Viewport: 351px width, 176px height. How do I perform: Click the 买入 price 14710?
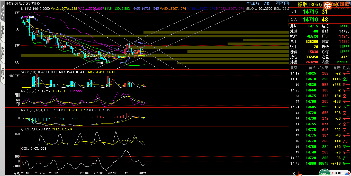[310, 19]
